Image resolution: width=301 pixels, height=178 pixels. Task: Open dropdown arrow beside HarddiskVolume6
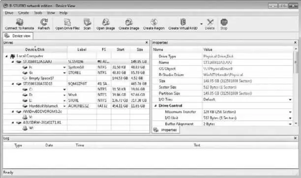pos(64,106)
